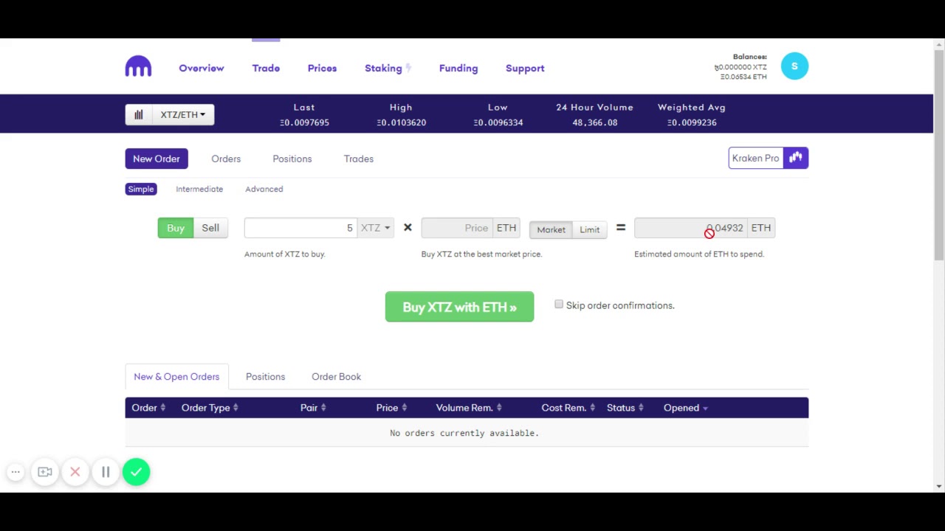Sort table by Order column
The height and width of the screenshot is (531, 945).
point(148,408)
